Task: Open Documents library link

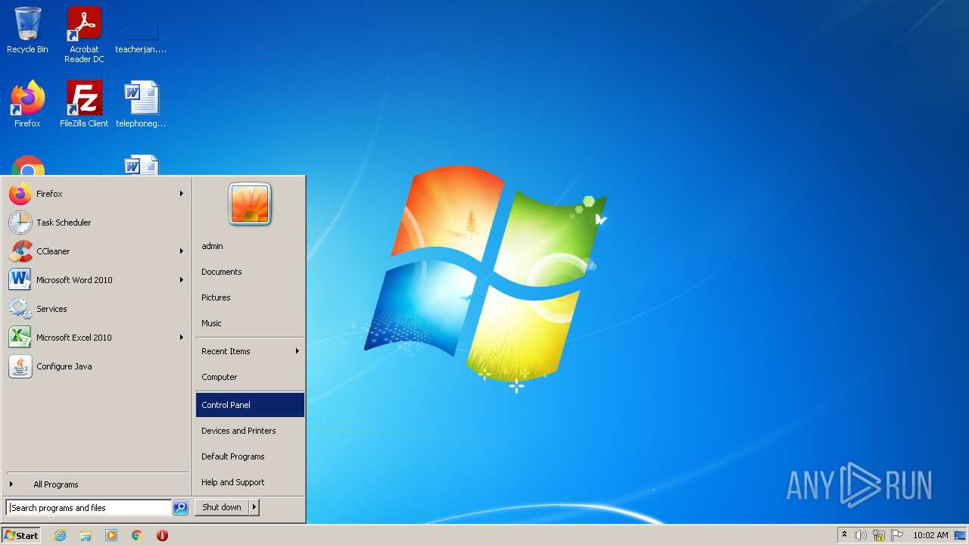Action: (x=250, y=272)
